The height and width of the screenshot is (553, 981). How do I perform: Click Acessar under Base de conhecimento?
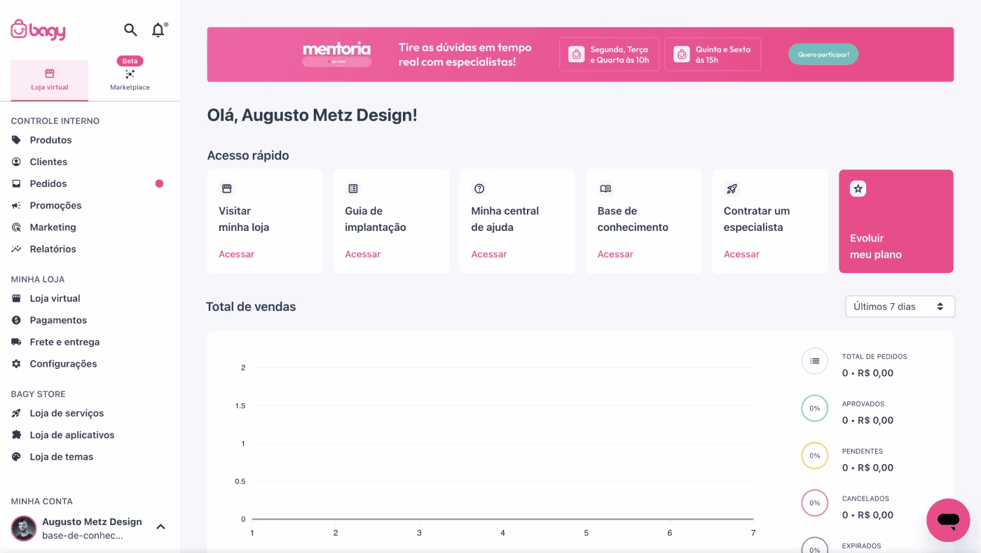[615, 254]
